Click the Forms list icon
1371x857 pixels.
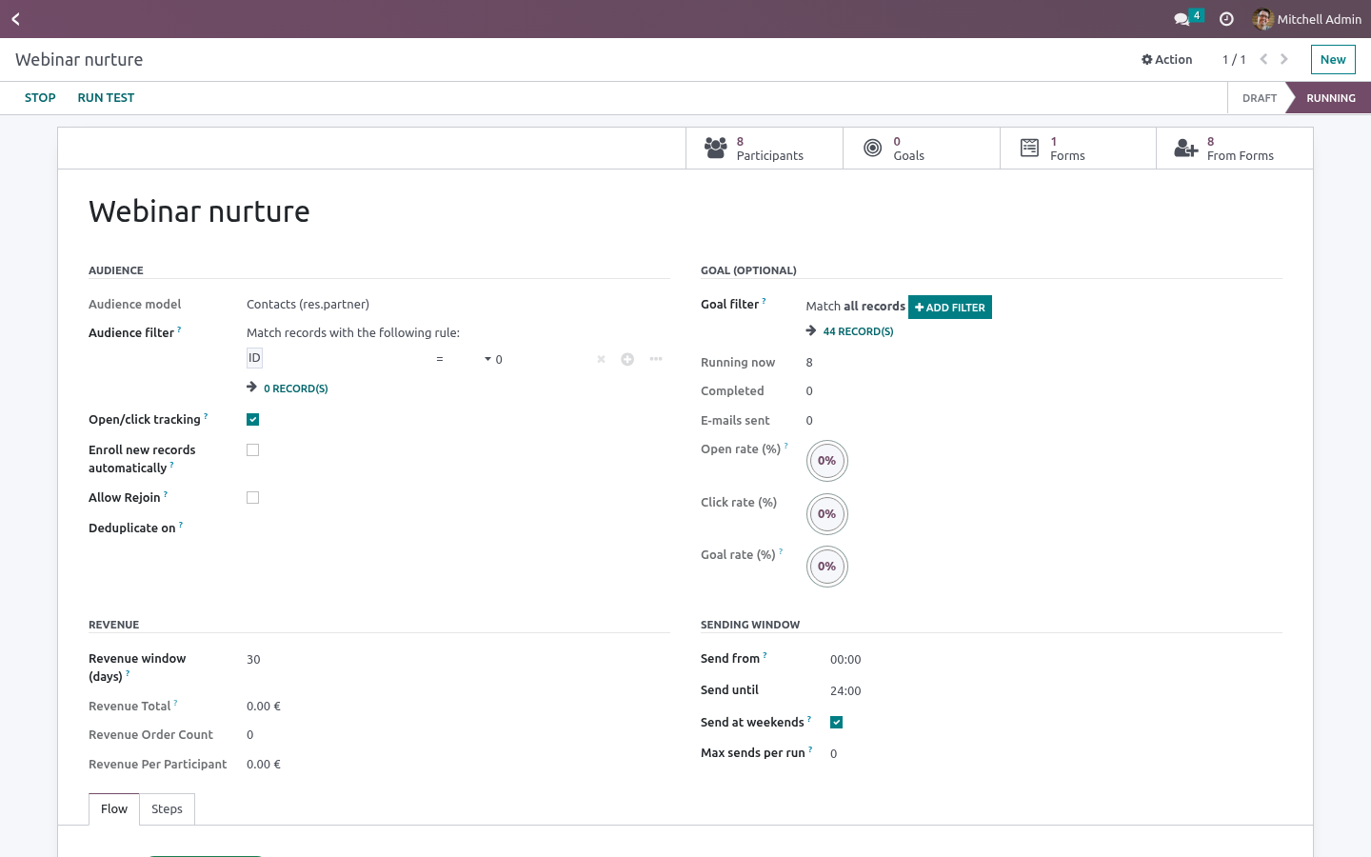click(1029, 148)
